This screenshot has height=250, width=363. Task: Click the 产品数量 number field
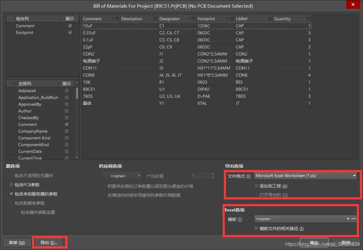point(201,176)
